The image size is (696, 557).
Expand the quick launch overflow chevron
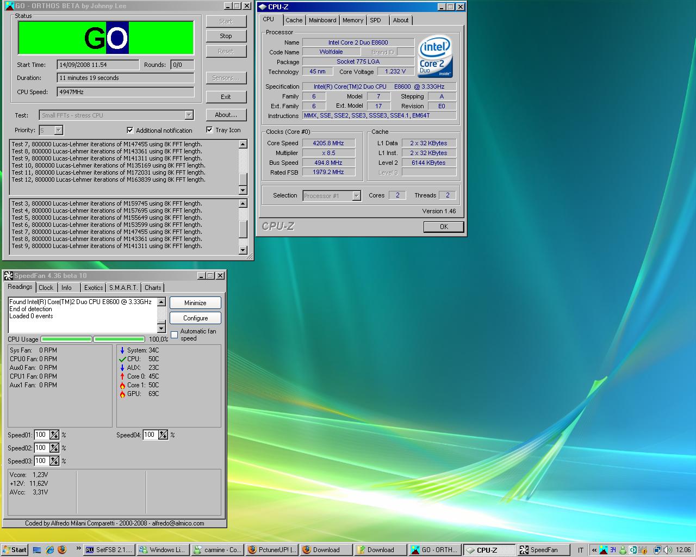(x=78, y=548)
